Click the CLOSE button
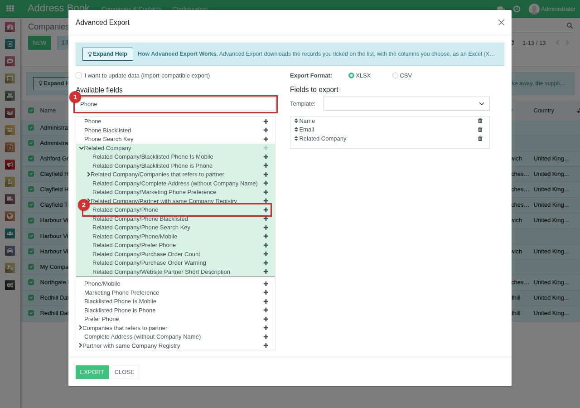This screenshot has height=408, width=580. tap(125, 372)
